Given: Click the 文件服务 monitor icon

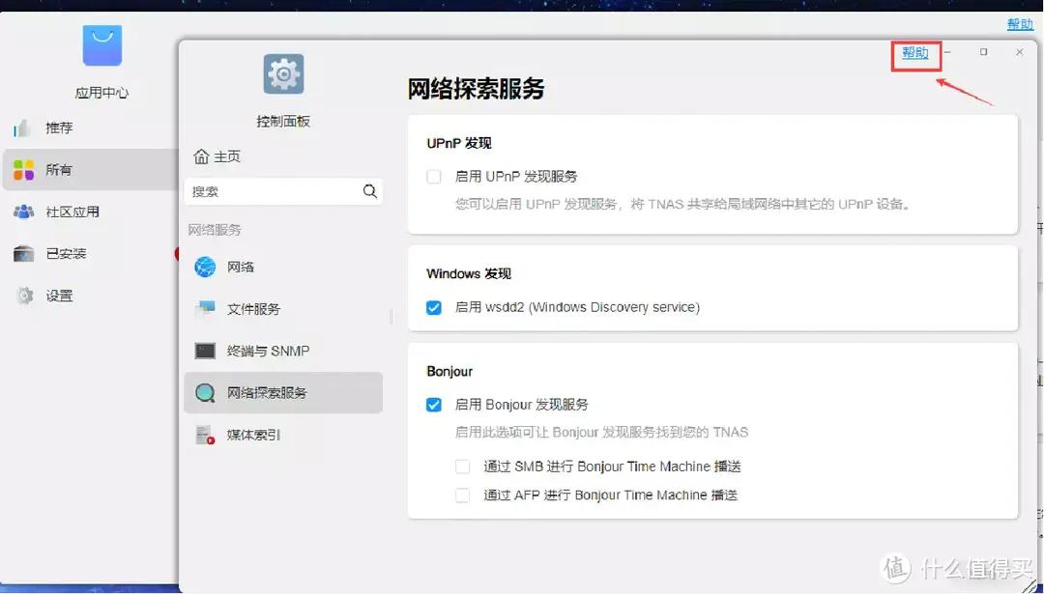Looking at the screenshot, I should click(205, 309).
